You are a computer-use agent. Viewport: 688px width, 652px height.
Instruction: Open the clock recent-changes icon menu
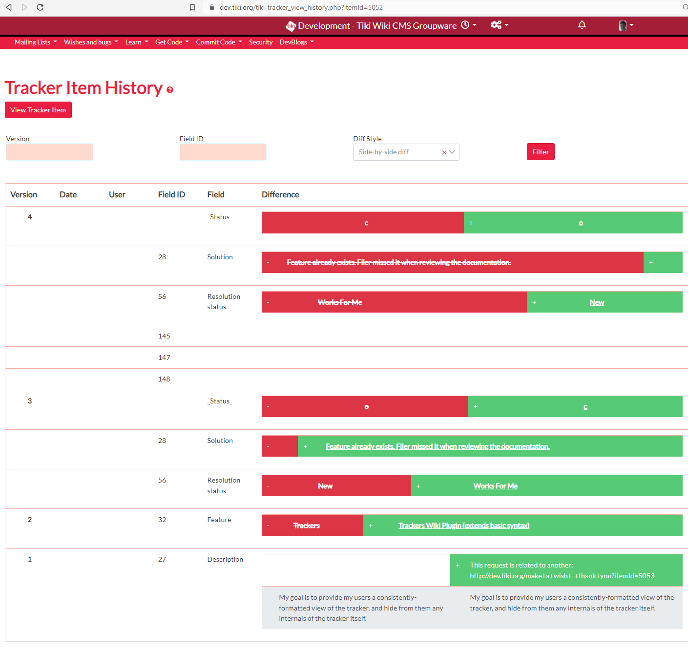pyautogui.click(x=468, y=25)
